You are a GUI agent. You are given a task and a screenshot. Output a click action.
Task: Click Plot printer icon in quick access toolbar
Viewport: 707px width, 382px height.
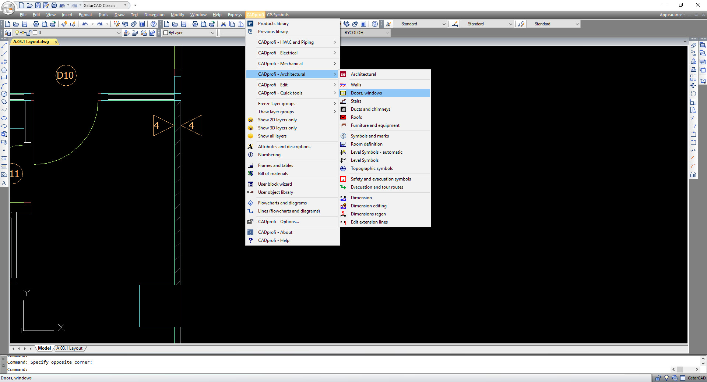54,5
